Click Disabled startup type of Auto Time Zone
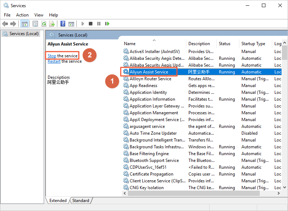 click(x=249, y=133)
